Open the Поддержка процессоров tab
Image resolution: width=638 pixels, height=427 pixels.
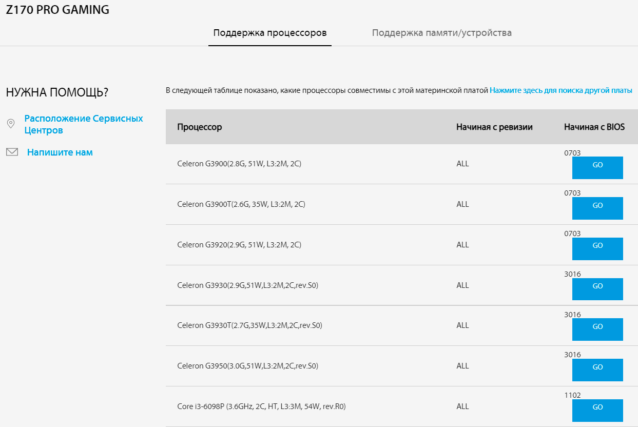pos(270,33)
